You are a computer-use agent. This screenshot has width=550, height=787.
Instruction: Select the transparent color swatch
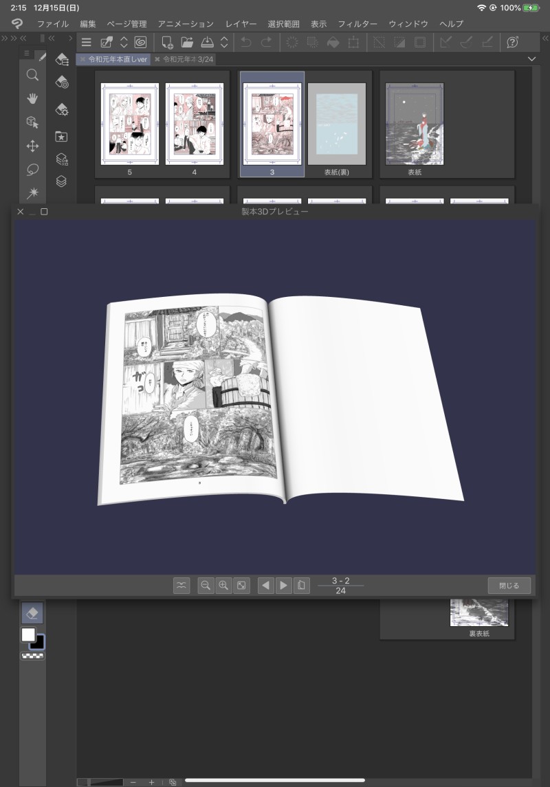(x=32, y=656)
